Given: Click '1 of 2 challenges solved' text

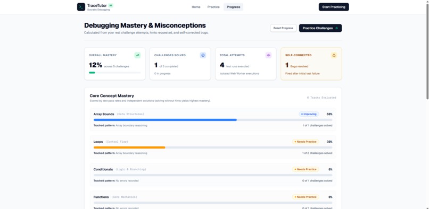Looking at the screenshot, I should pyautogui.click(x=317, y=153).
